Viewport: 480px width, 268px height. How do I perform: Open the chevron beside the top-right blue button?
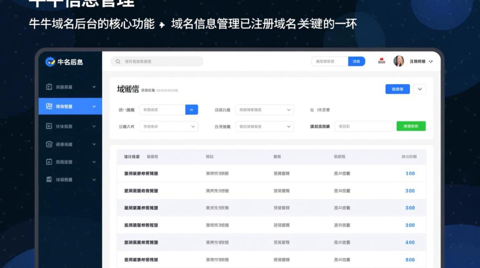(419, 89)
